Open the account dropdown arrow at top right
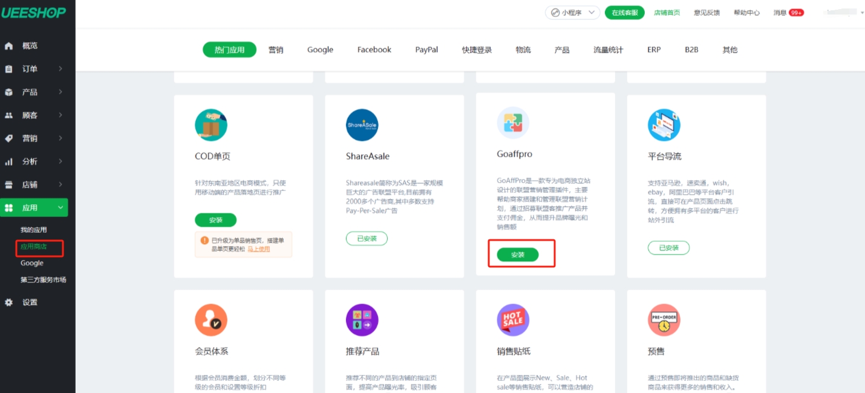865x393 pixels. point(862,13)
